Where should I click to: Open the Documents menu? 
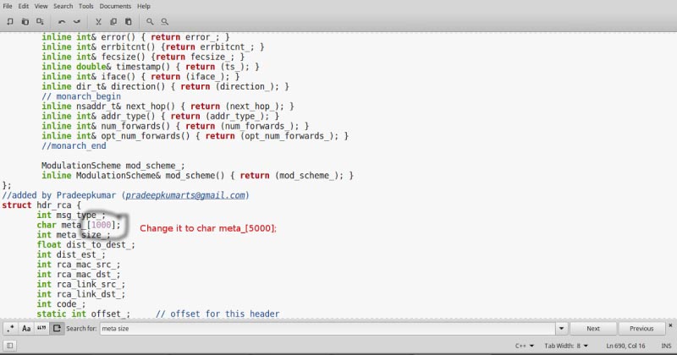tap(115, 6)
